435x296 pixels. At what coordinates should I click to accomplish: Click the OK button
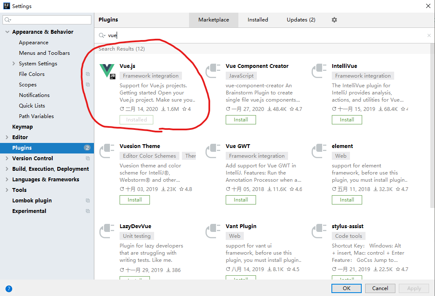pos(347,288)
